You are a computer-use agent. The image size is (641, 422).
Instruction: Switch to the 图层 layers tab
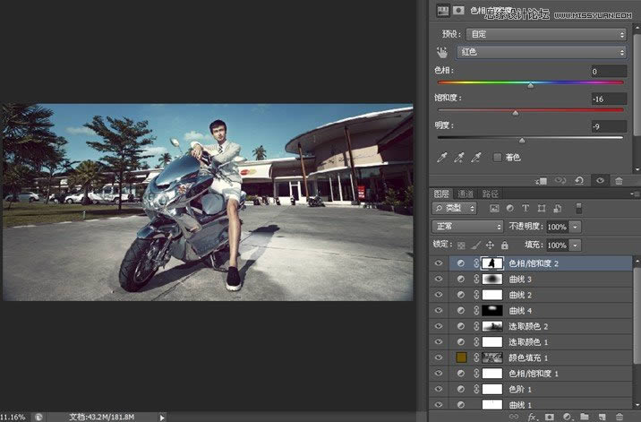(x=441, y=194)
